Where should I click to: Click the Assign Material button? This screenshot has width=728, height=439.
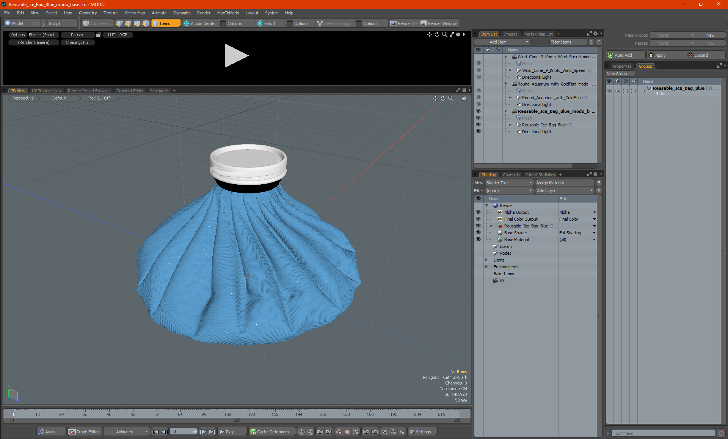[565, 183]
